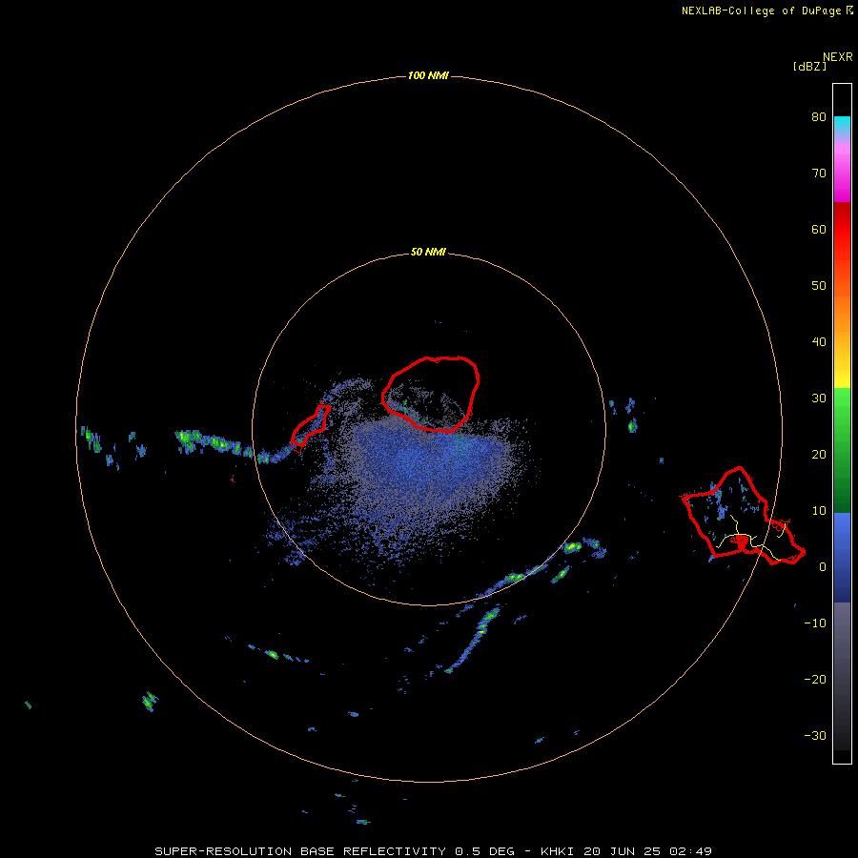This screenshot has height=858, width=858.
Task: Click the -30 value on the dBZ scale
Action: (815, 737)
